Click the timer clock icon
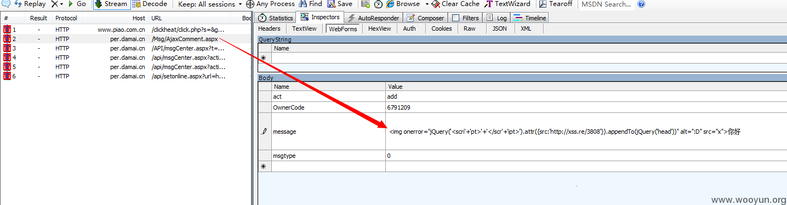Viewport: 787px width, 205px height. tap(379, 4)
